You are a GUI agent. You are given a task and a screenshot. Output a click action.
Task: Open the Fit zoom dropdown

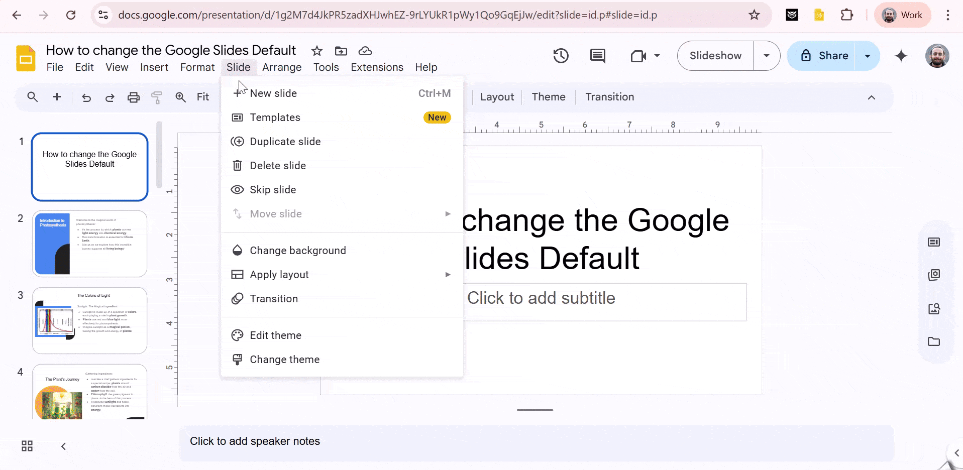coord(202,97)
